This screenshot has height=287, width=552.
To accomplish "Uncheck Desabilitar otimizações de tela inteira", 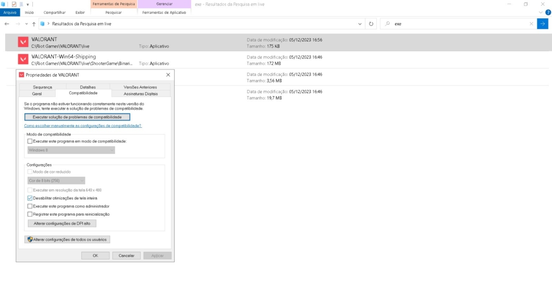I will pyautogui.click(x=30, y=198).
